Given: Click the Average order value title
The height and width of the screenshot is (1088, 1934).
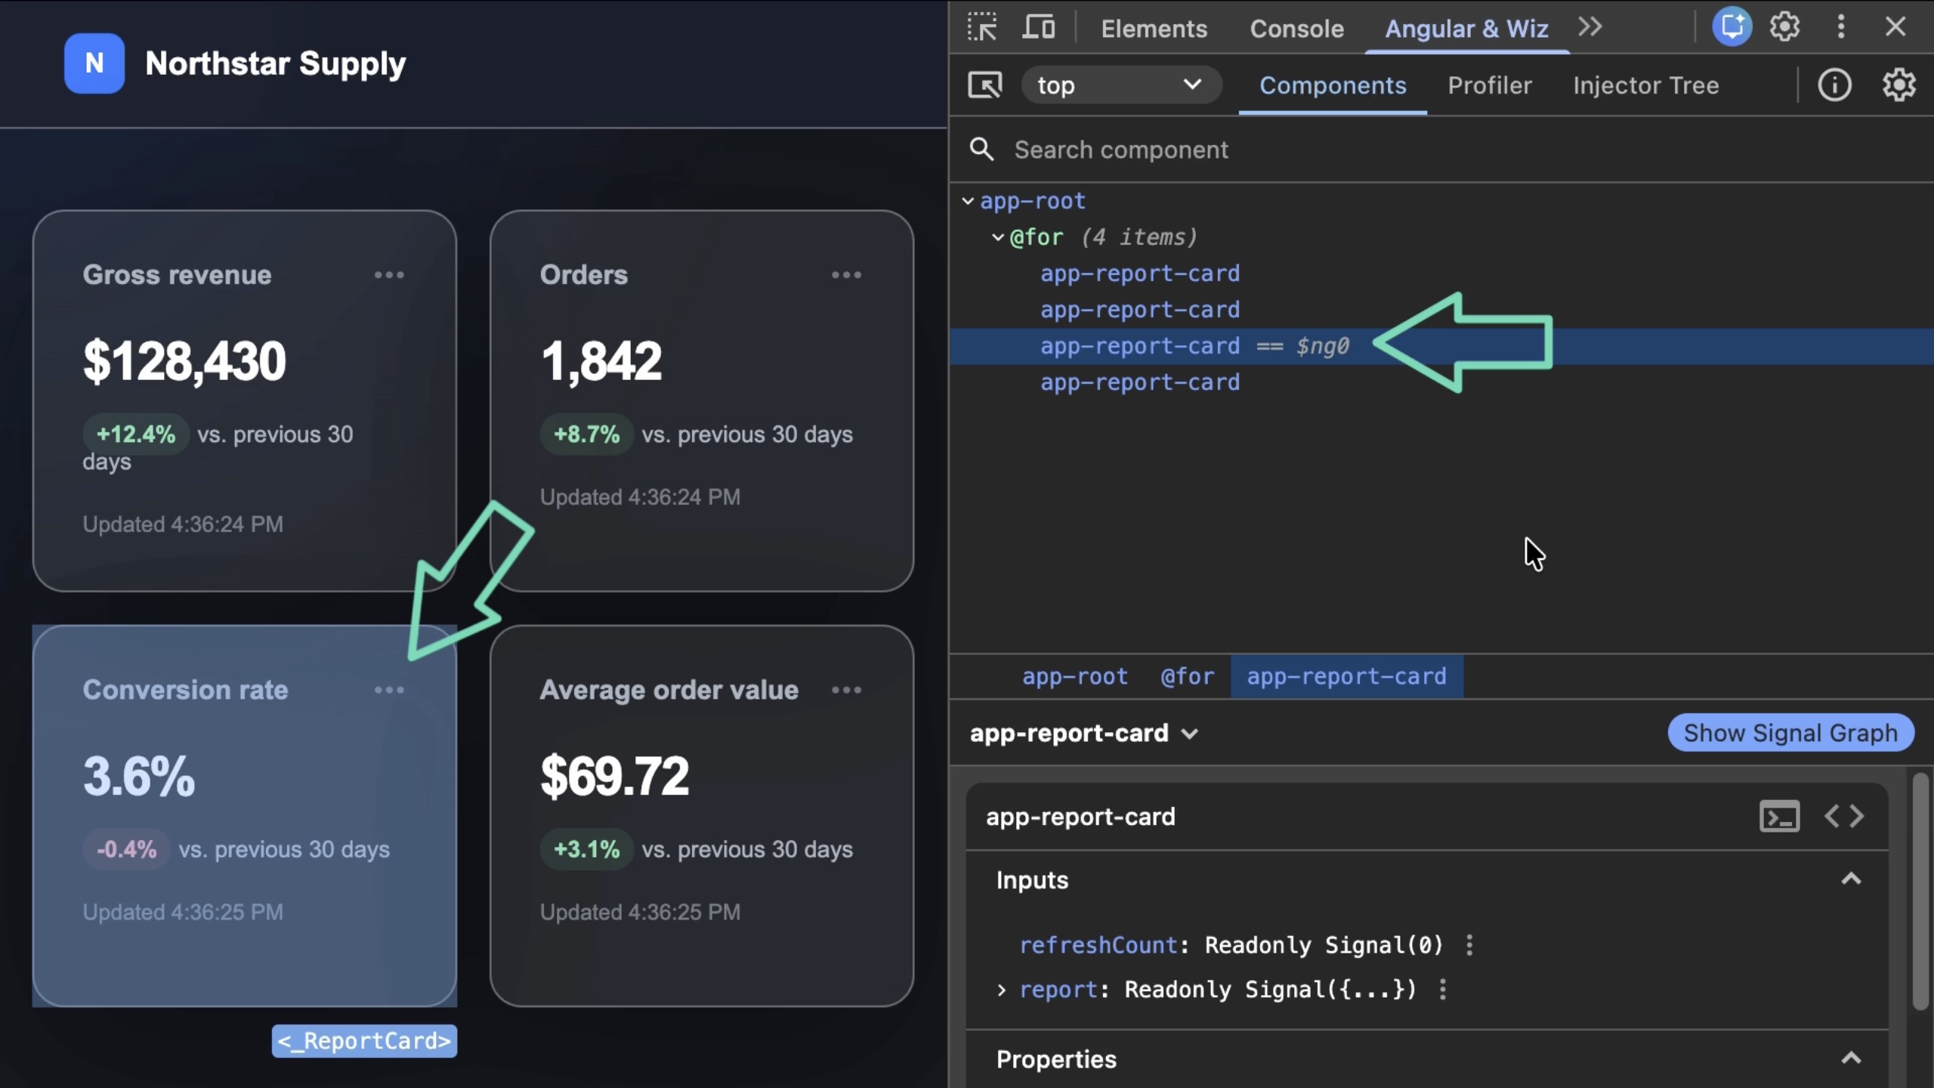Looking at the screenshot, I should 669,690.
